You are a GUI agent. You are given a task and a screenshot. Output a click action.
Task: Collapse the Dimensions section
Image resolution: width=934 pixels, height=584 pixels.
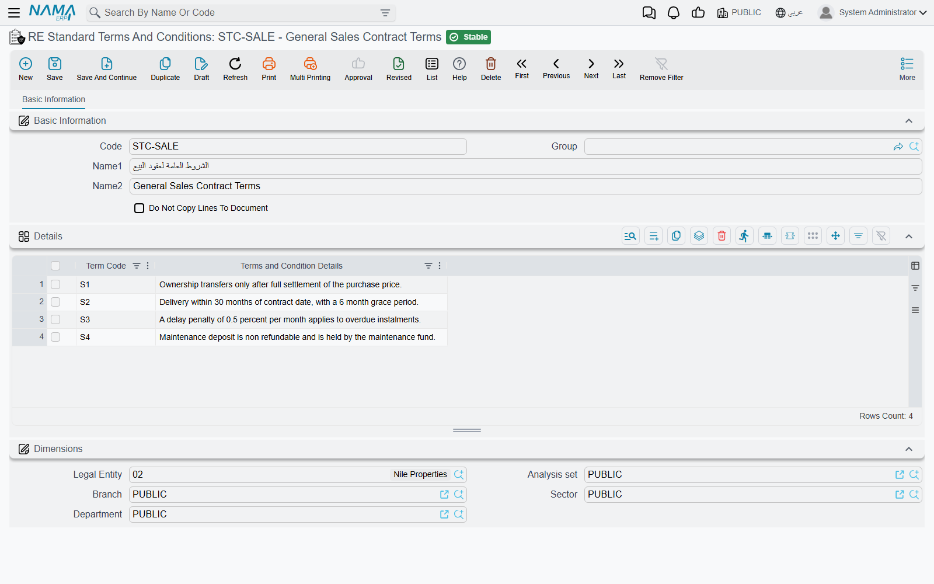[x=909, y=449]
